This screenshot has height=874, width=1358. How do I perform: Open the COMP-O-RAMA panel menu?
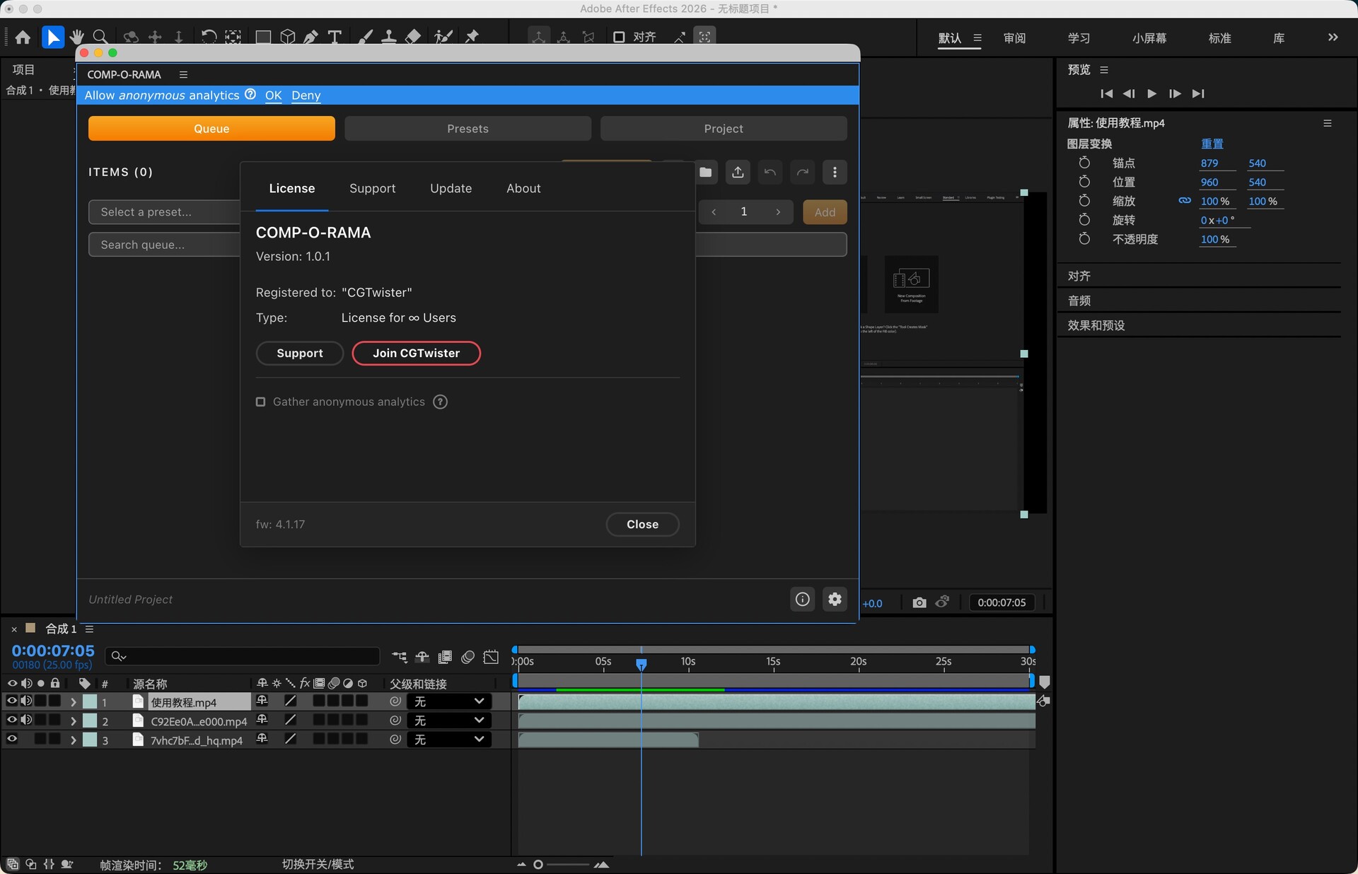coord(183,75)
